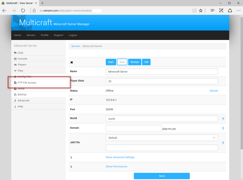This screenshot has height=180, width=243.
Task: Open reading view book icon
Action: point(194,10)
